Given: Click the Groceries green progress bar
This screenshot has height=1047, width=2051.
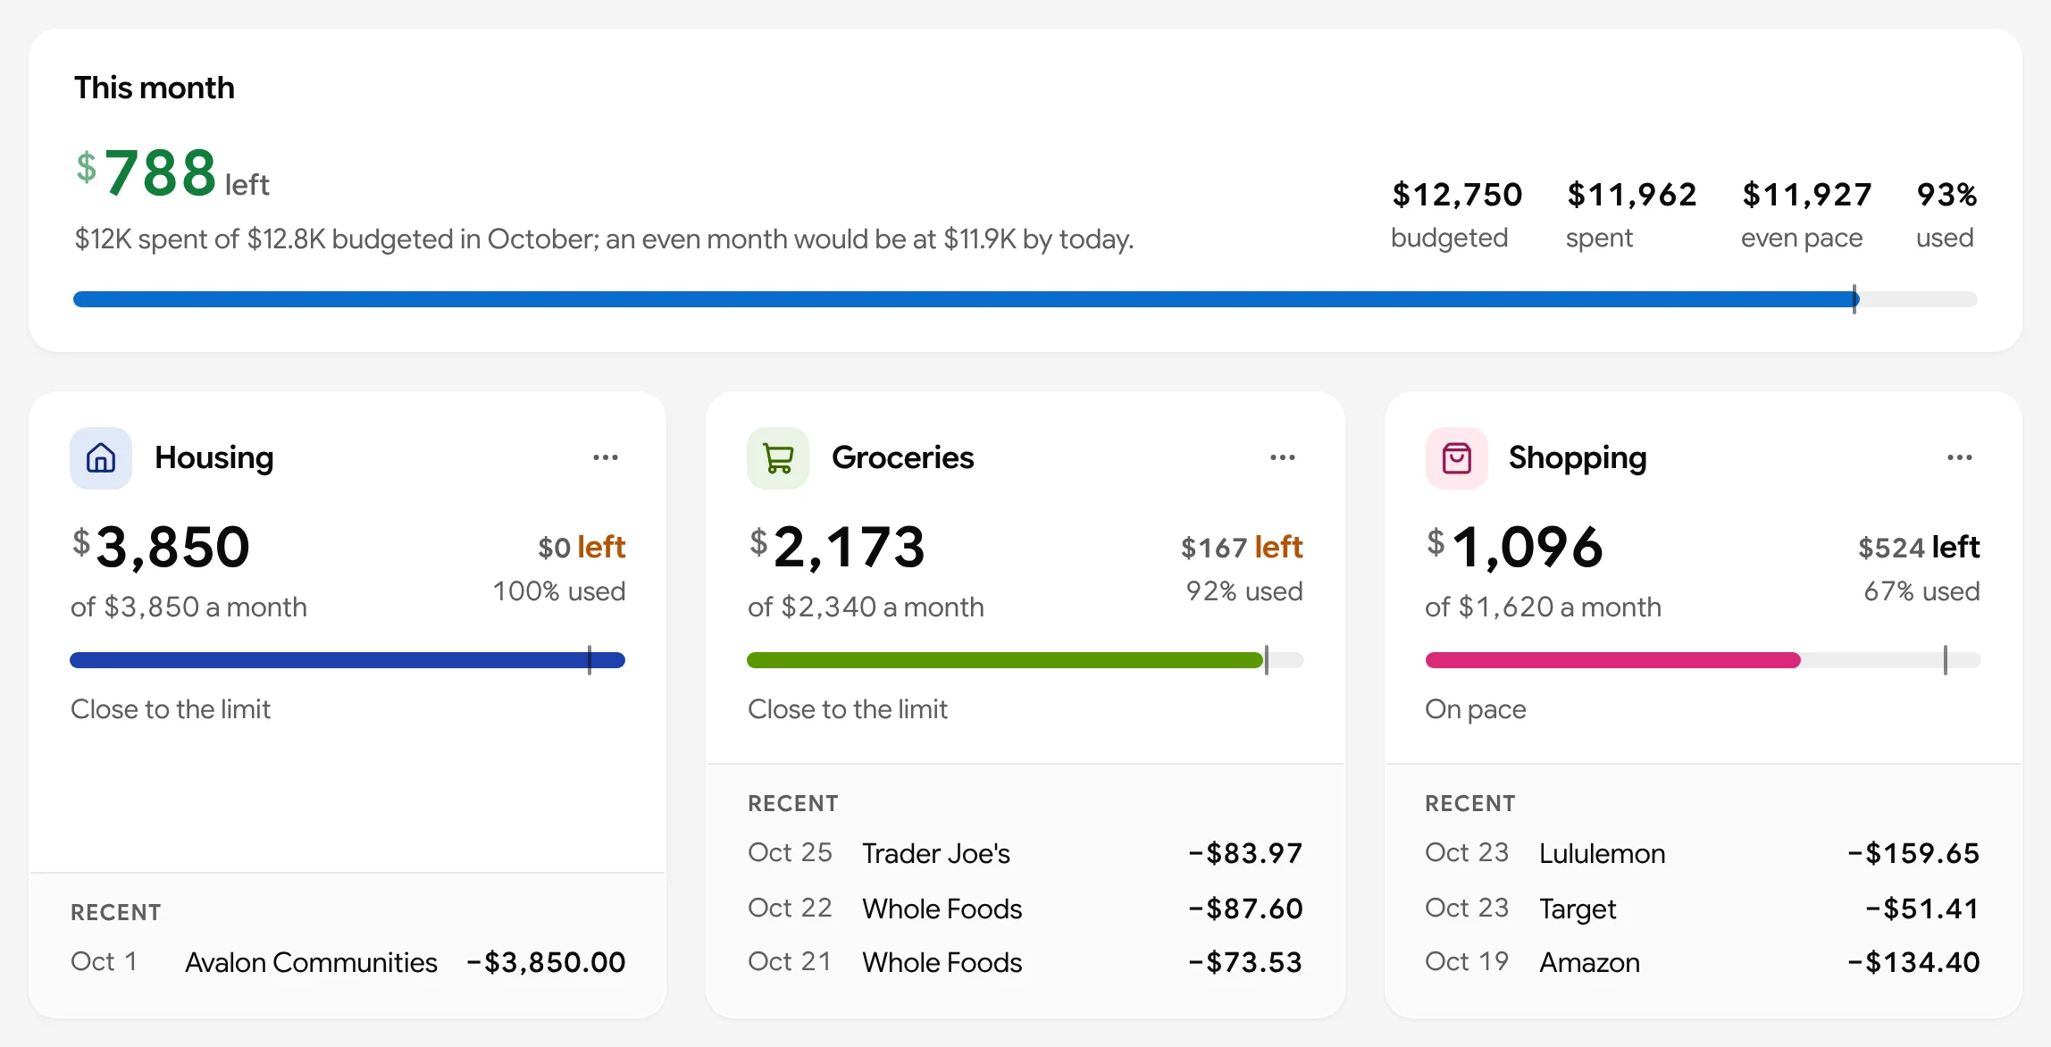Looking at the screenshot, I should click(1025, 660).
